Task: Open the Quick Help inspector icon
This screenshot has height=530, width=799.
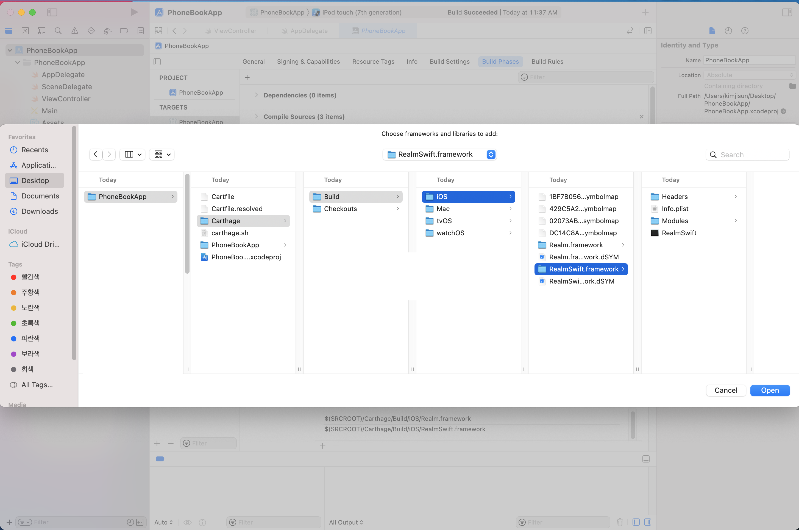Action: coord(745,31)
